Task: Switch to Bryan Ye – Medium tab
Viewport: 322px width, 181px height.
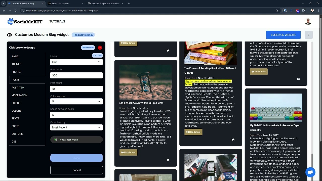Action: point(65,4)
